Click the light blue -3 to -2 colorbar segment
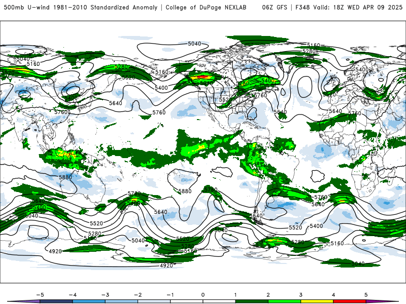Image resolution: width=406 pixels, height=304 pixels. click(121, 301)
